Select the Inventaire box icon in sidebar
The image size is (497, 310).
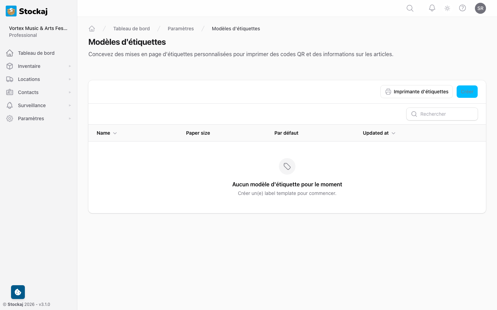pos(10,66)
